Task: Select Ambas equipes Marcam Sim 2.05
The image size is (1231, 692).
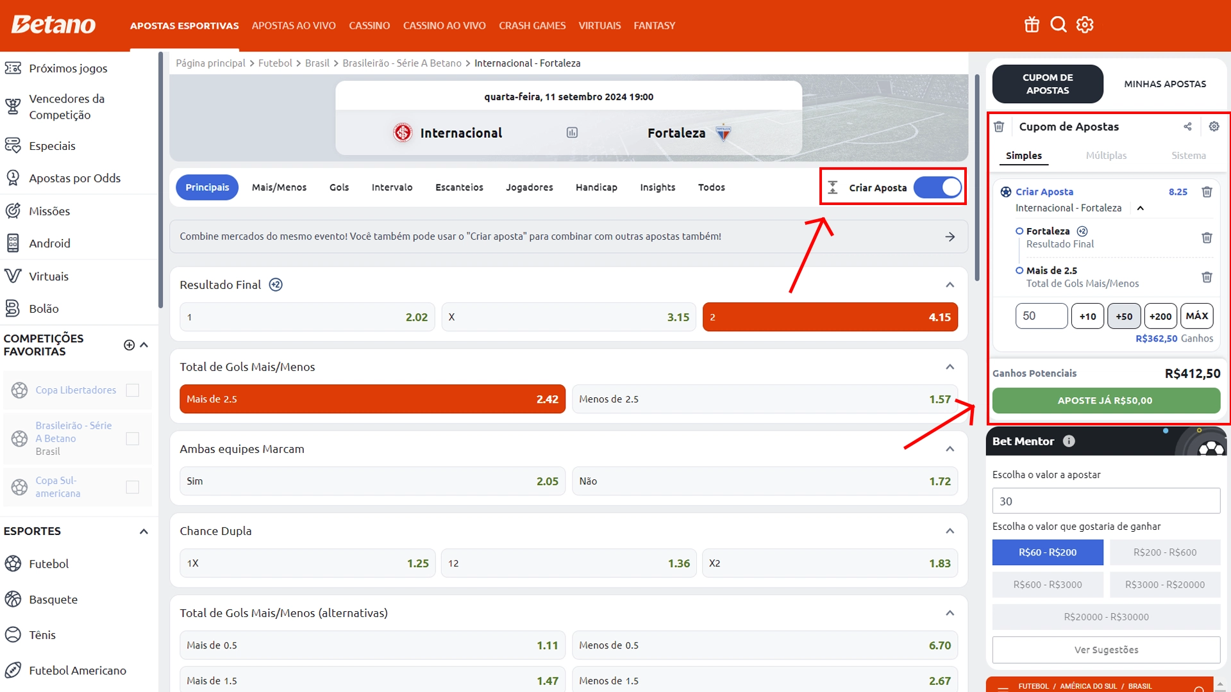Action: 373,481
